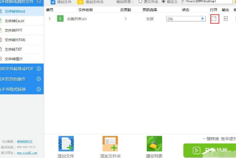Click the blue plus 添加文件 toolbar button
Image resolution: width=236 pixels, height=158 pixels.
(53, 2)
